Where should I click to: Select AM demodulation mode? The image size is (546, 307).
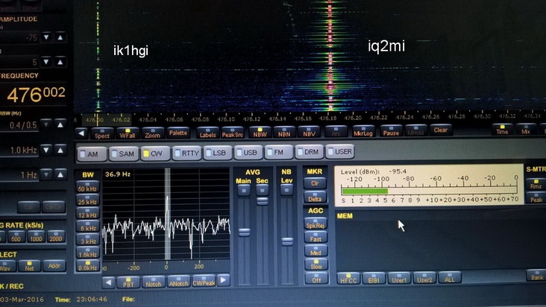click(92, 154)
